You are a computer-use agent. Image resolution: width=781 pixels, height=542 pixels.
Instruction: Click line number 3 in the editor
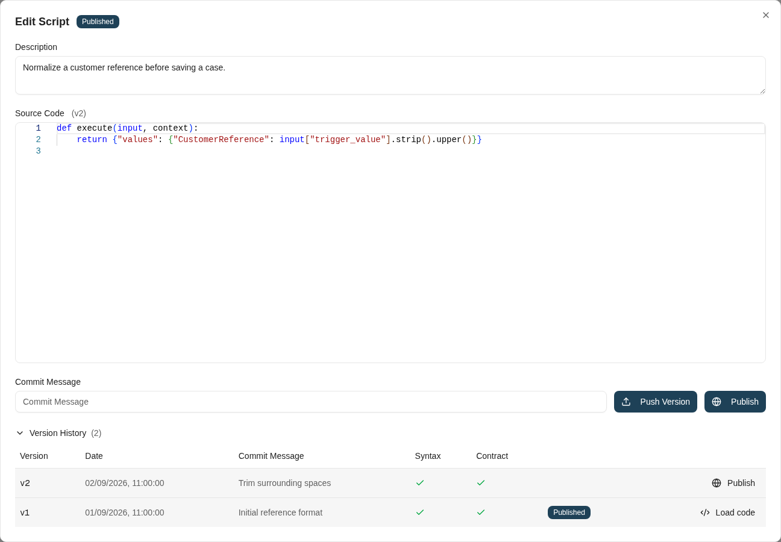(x=38, y=151)
